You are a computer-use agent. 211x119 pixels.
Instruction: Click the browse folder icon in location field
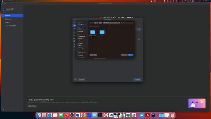(139, 30)
